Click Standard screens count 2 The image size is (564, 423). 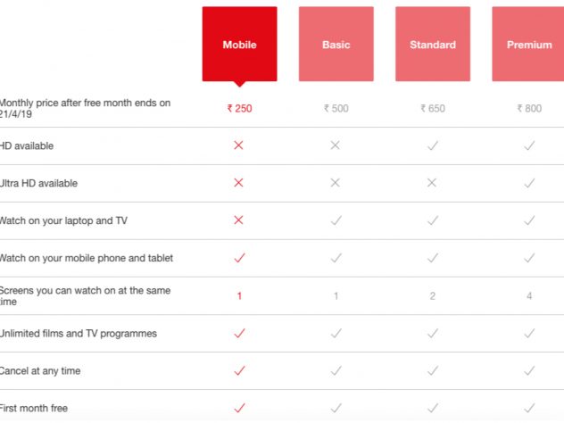pos(433,295)
